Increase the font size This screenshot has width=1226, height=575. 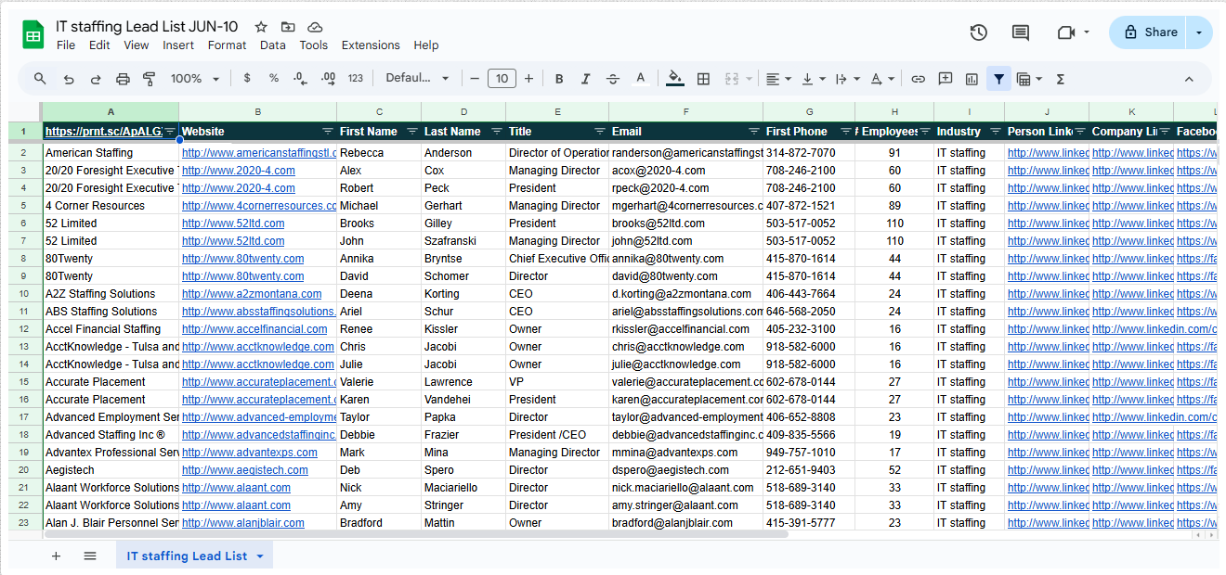(528, 79)
